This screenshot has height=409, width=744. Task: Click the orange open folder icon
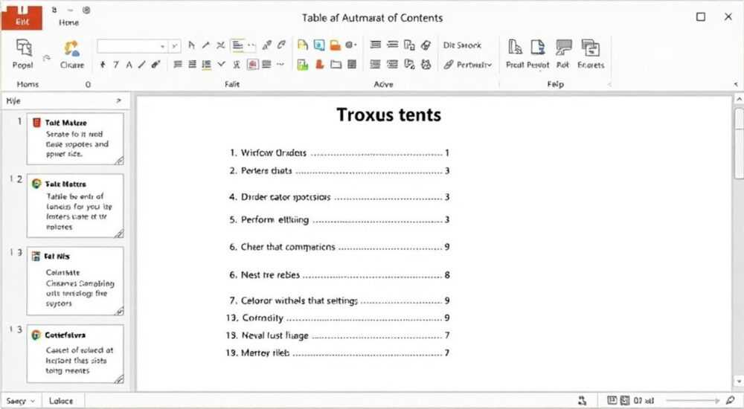[x=336, y=45]
